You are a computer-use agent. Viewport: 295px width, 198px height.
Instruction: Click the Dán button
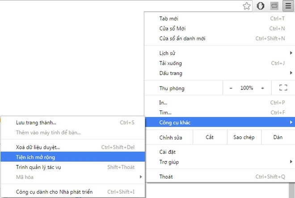278,137
